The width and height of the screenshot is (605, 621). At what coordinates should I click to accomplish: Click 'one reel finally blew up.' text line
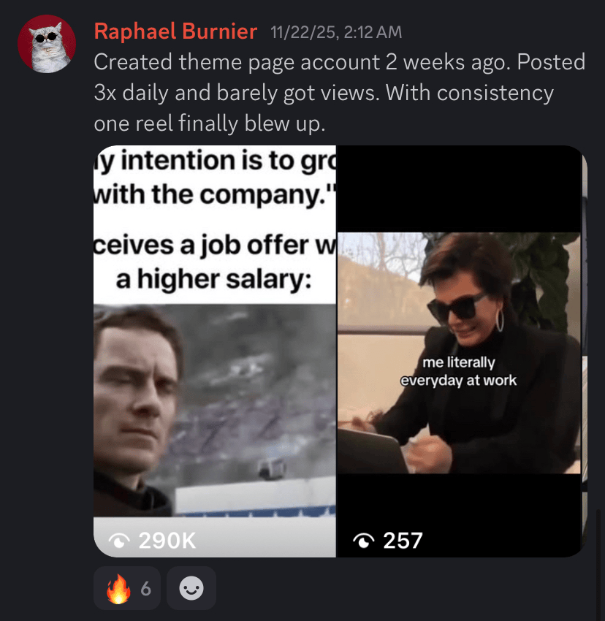coord(210,123)
